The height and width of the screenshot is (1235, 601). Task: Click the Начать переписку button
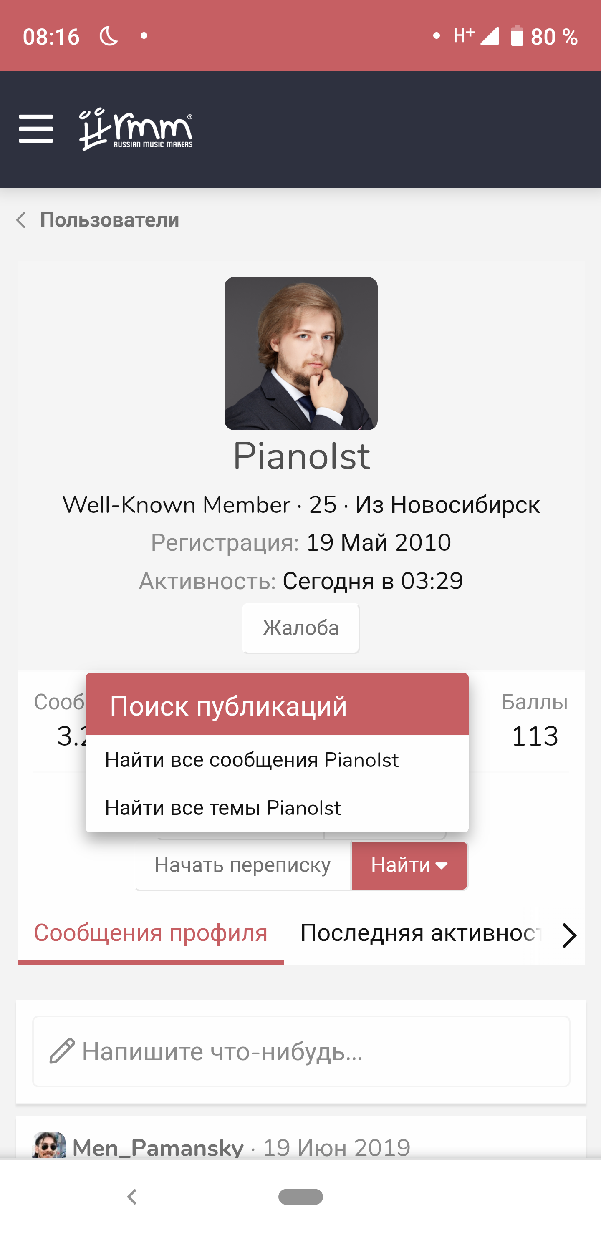[x=243, y=865]
